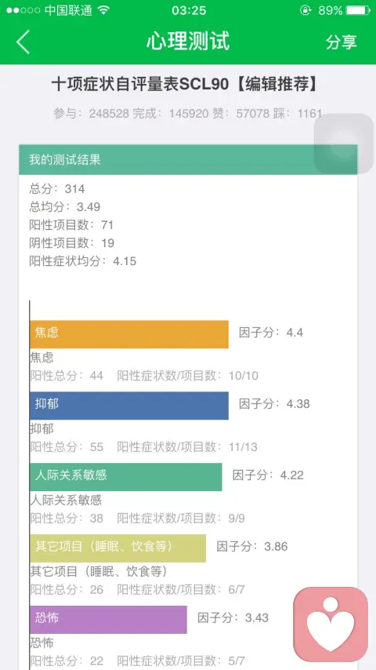The width and height of the screenshot is (376, 670).
Task: Tap the Wi-Fi status icon
Action: click(x=103, y=10)
